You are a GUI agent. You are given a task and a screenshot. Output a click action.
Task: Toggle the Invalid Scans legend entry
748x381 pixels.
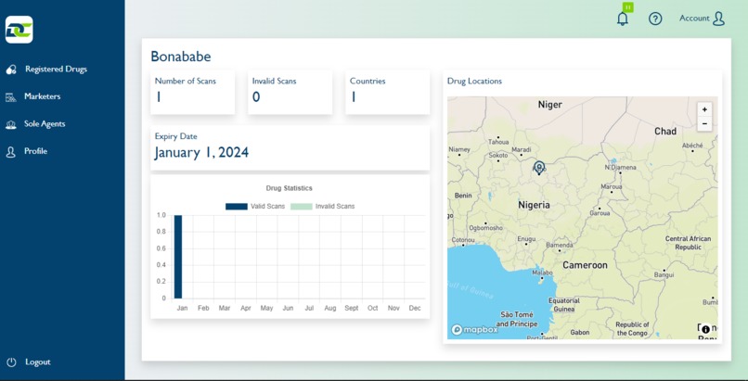coord(322,206)
